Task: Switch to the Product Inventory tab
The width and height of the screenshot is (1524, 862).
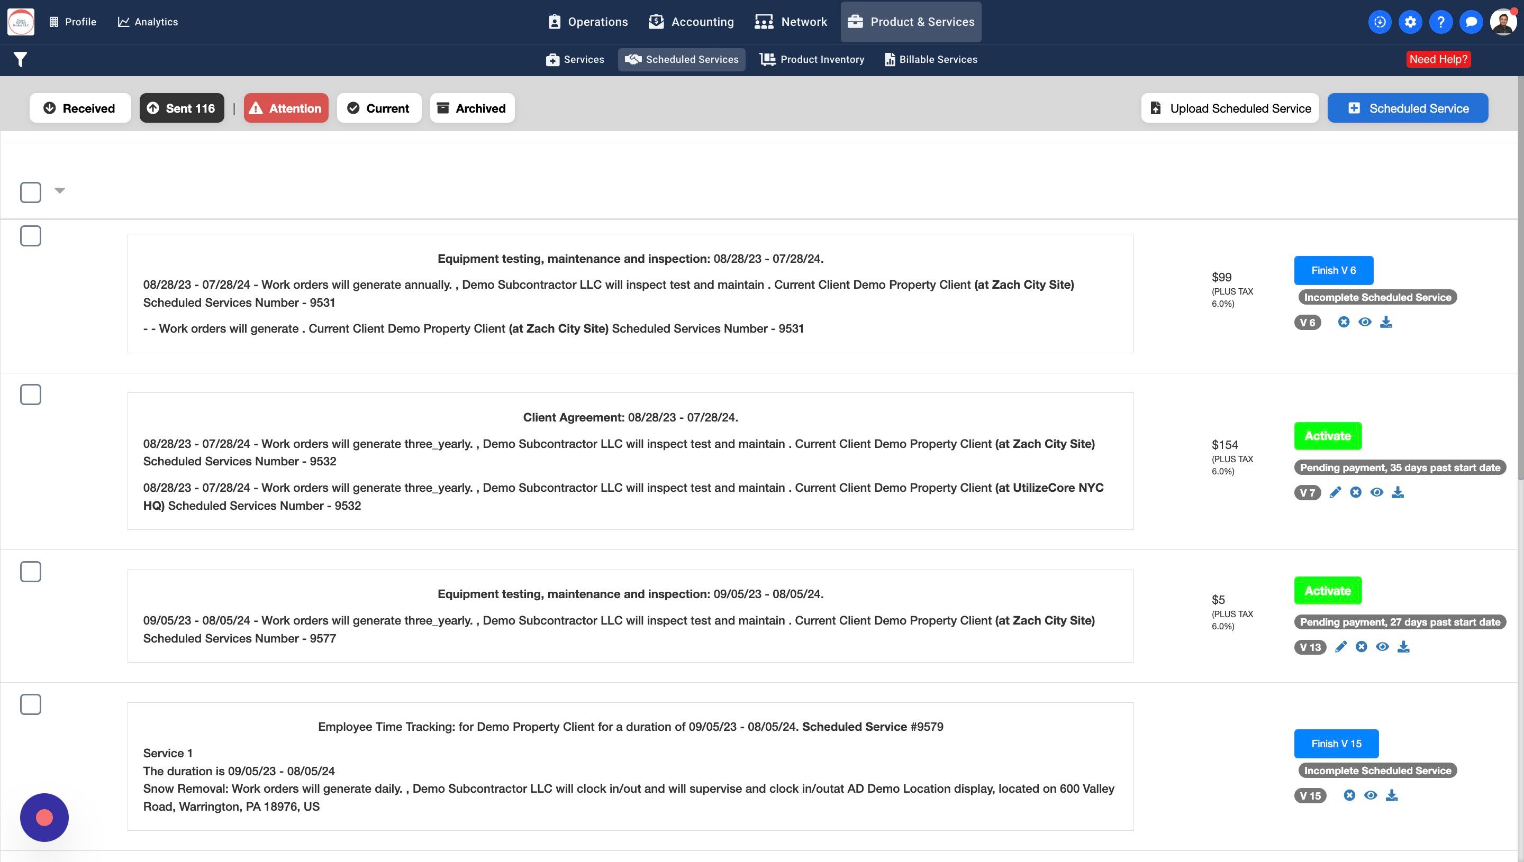Action: 812,59
